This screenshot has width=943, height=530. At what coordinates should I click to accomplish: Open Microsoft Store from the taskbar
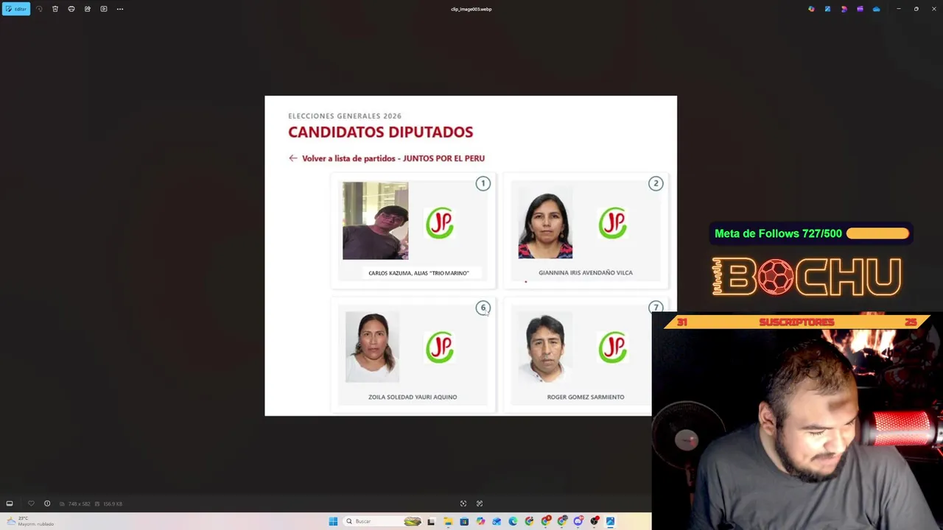[464, 521]
